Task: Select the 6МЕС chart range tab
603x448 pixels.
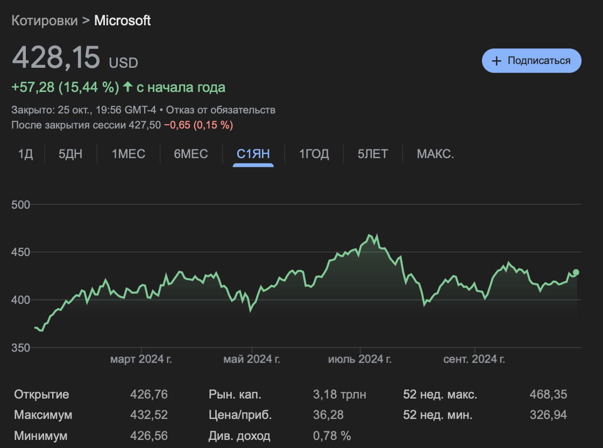Action: (191, 154)
